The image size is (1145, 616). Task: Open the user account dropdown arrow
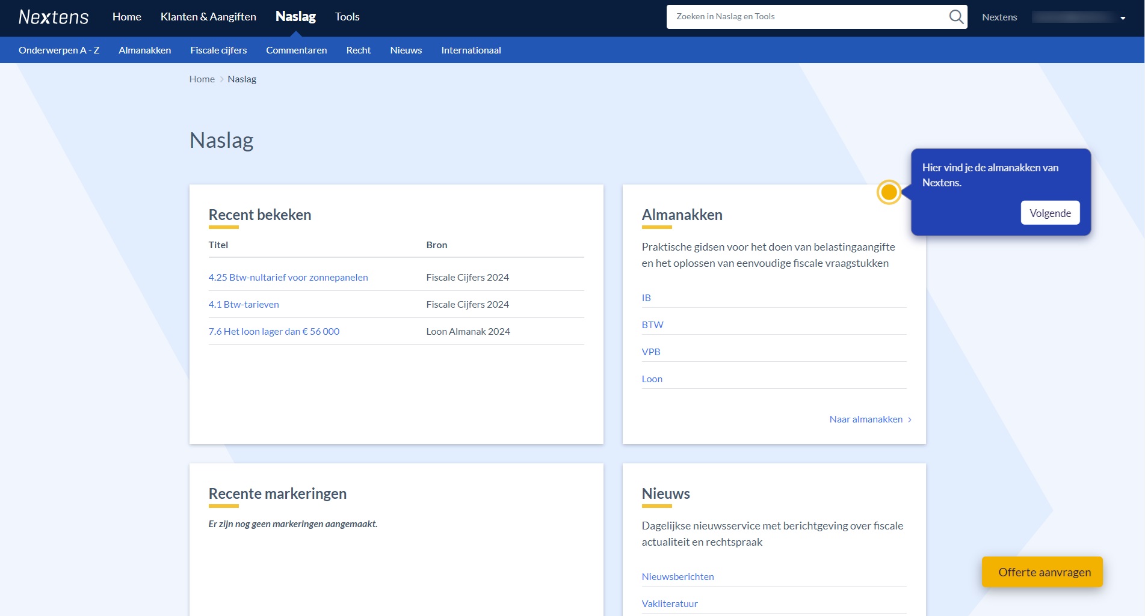pos(1123,17)
